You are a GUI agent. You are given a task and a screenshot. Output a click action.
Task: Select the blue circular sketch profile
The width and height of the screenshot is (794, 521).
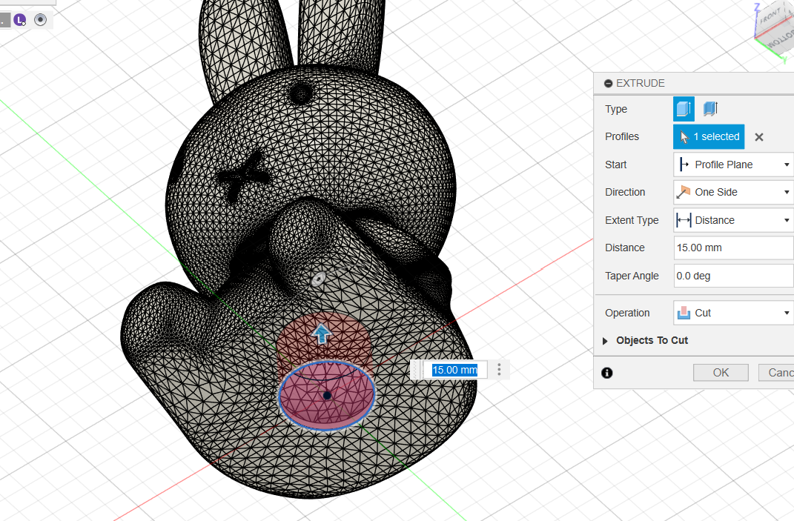point(327,396)
